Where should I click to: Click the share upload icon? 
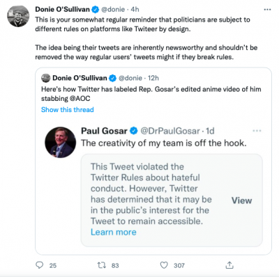point(229,265)
